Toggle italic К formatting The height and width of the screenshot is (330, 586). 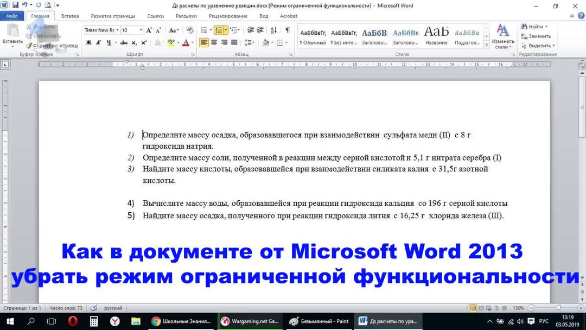[x=99, y=42]
